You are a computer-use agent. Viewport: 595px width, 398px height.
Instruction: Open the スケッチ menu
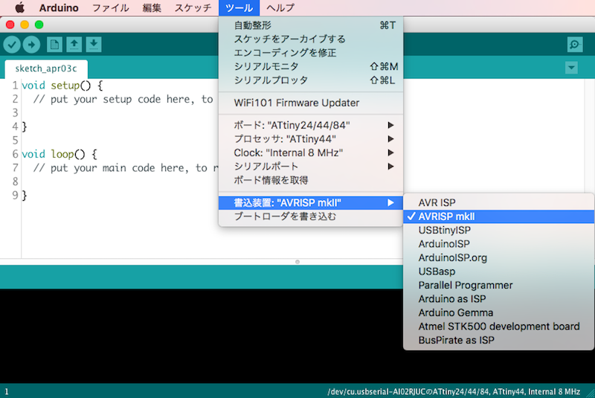(x=193, y=8)
